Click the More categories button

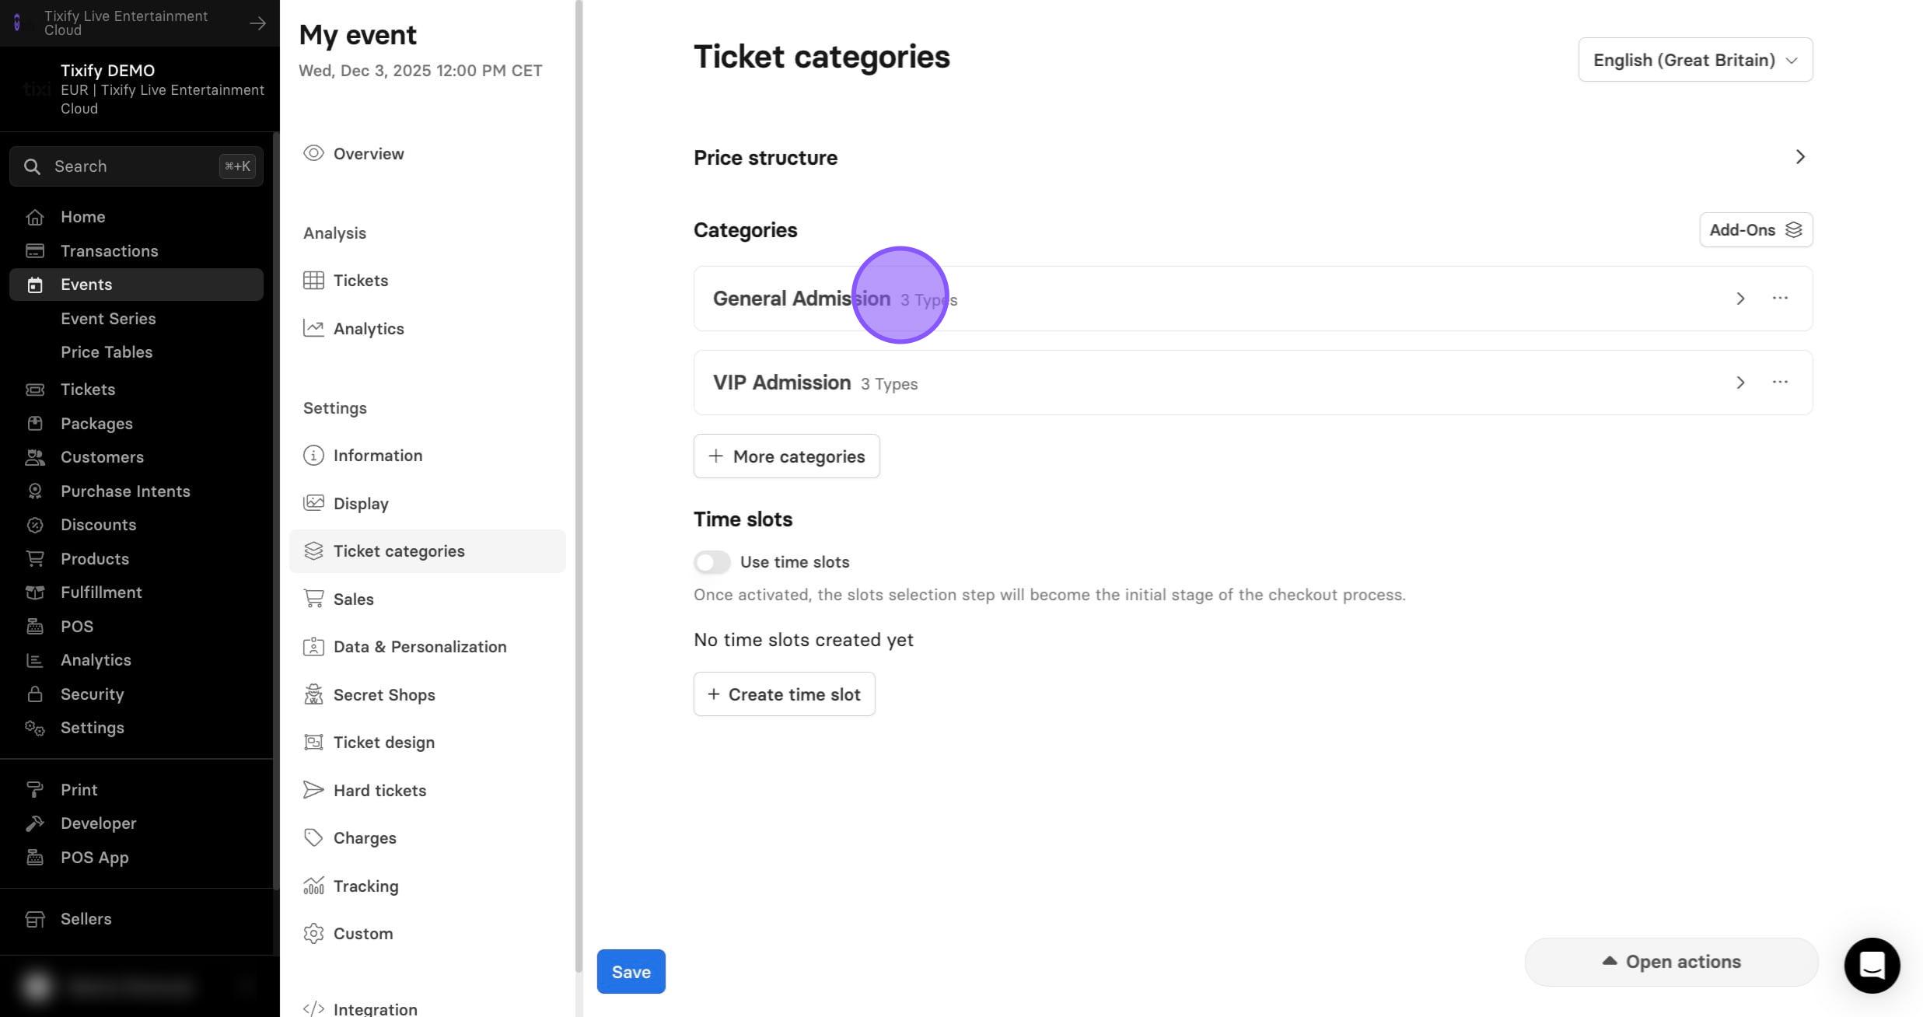pos(786,456)
